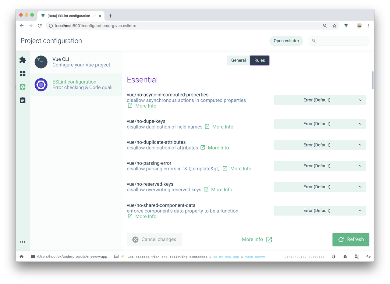The height and width of the screenshot is (284, 390).
Task: Open the Chrome three-dot menu
Action: [368, 26]
